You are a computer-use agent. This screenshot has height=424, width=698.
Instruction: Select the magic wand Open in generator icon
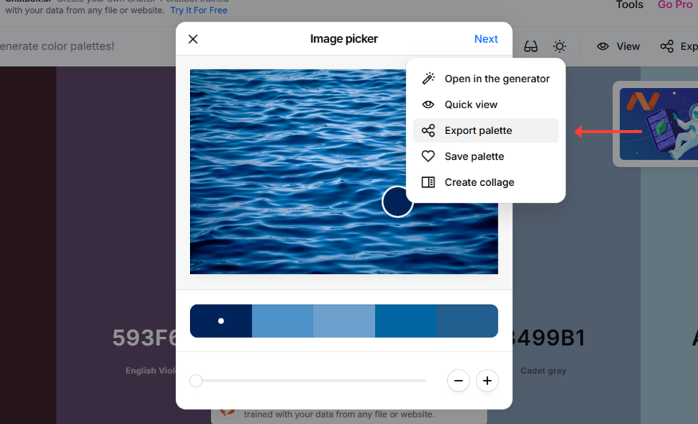(x=428, y=78)
